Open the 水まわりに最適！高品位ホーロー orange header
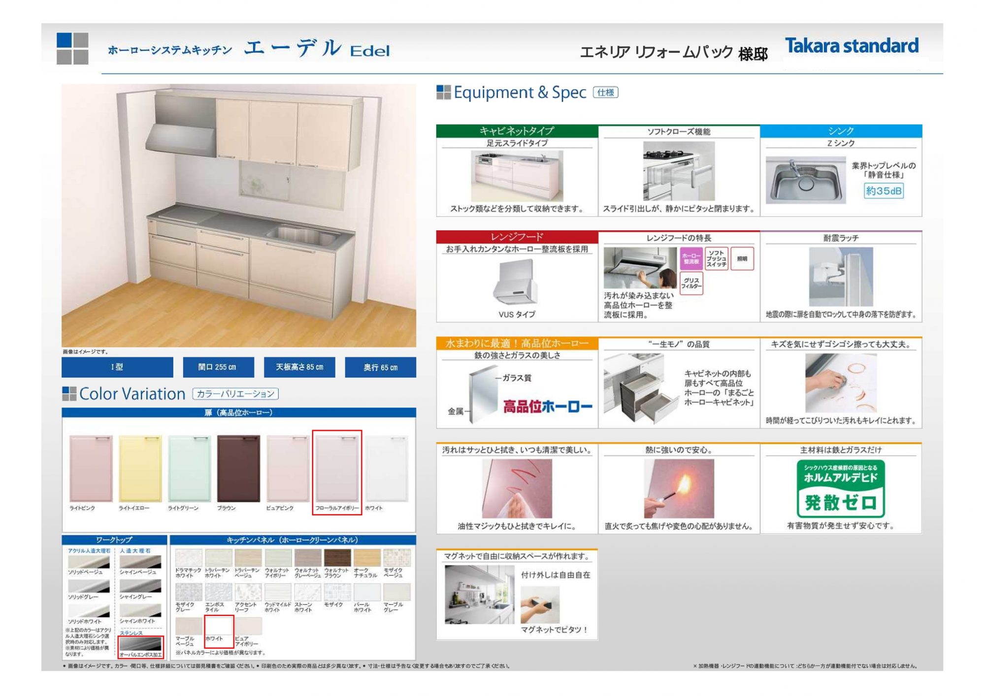Image resolution: width=985 pixels, height=696 pixels. (517, 343)
